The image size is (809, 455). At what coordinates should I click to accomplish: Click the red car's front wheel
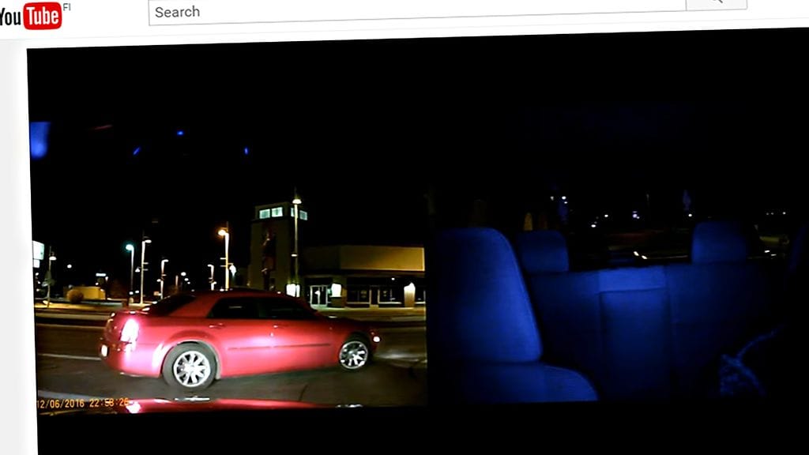[x=353, y=353]
